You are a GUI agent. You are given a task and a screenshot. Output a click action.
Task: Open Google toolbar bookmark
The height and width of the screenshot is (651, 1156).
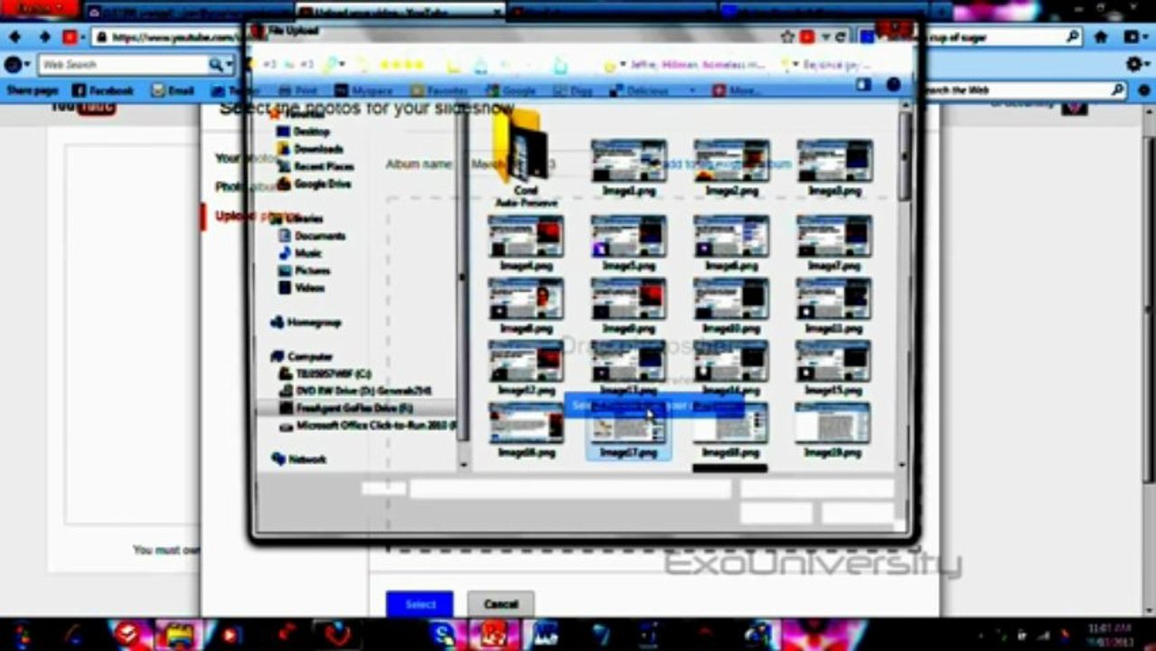pyautogui.click(x=511, y=90)
